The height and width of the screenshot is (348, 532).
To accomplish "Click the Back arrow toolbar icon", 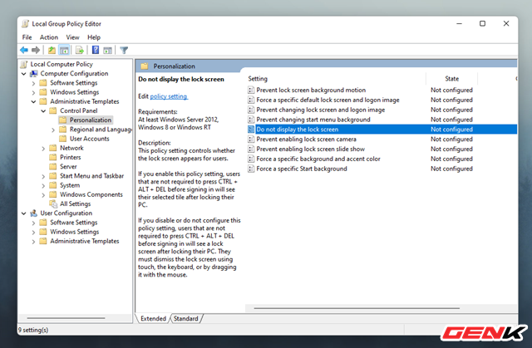I will click(24, 51).
